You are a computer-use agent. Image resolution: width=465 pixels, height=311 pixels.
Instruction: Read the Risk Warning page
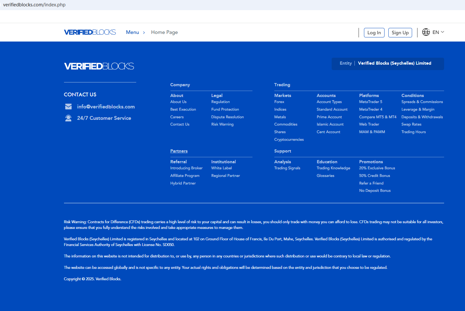(x=222, y=124)
